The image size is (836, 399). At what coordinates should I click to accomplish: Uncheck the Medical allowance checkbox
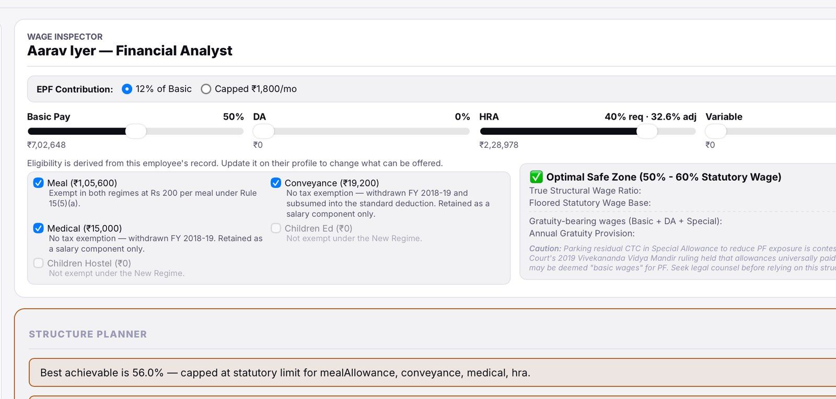(x=38, y=228)
